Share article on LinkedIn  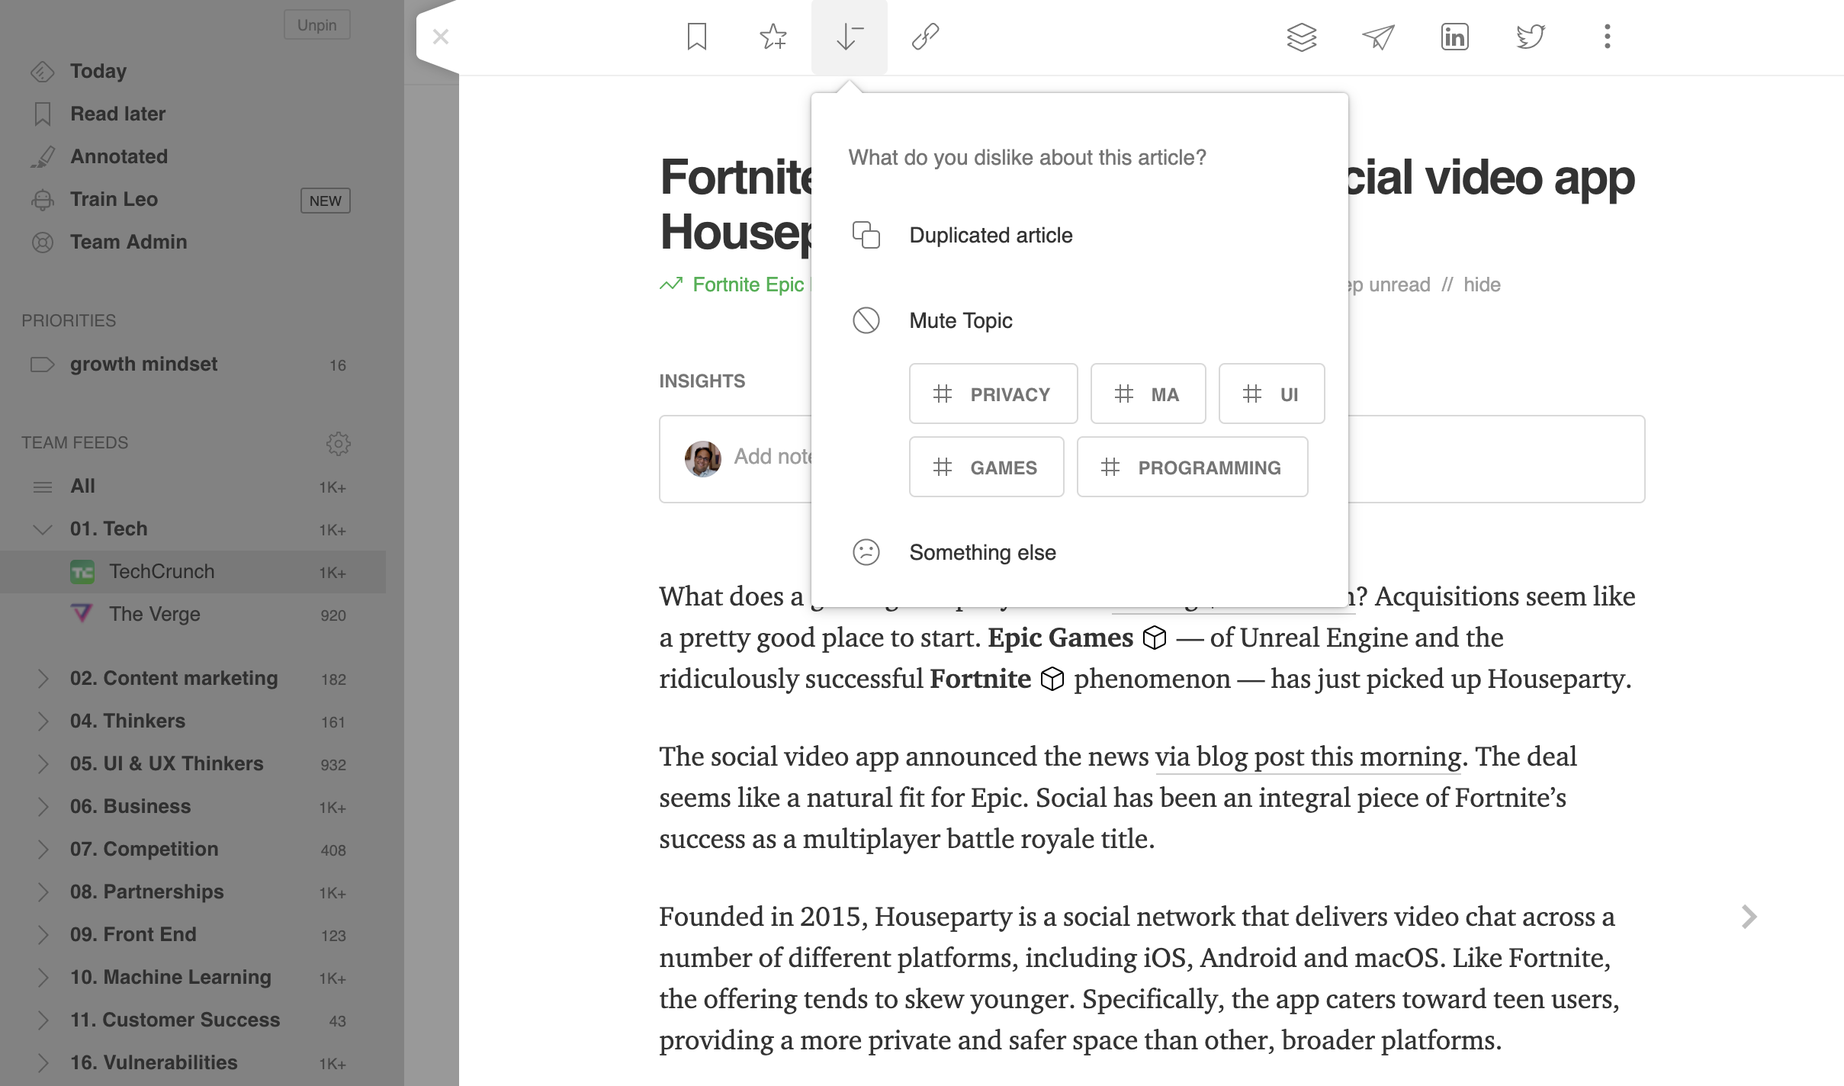[1454, 37]
